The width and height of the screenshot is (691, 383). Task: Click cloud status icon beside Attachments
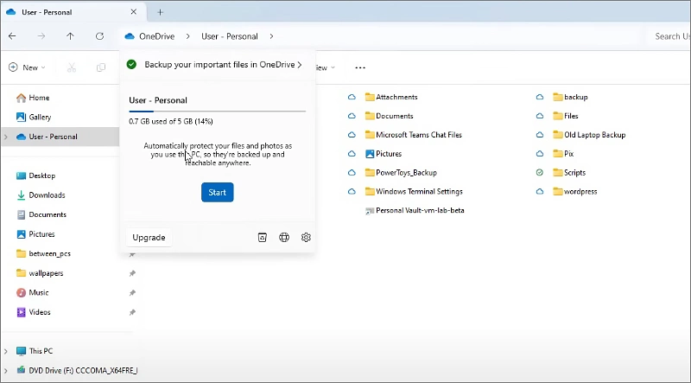coord(352,97)
